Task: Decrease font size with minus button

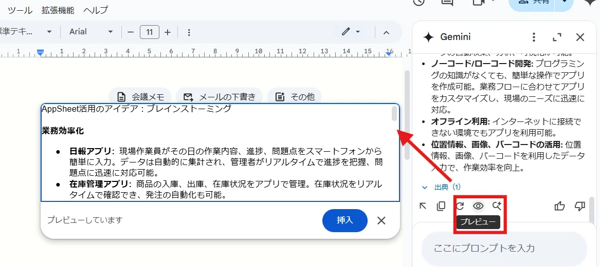Action: click(131, 32)
